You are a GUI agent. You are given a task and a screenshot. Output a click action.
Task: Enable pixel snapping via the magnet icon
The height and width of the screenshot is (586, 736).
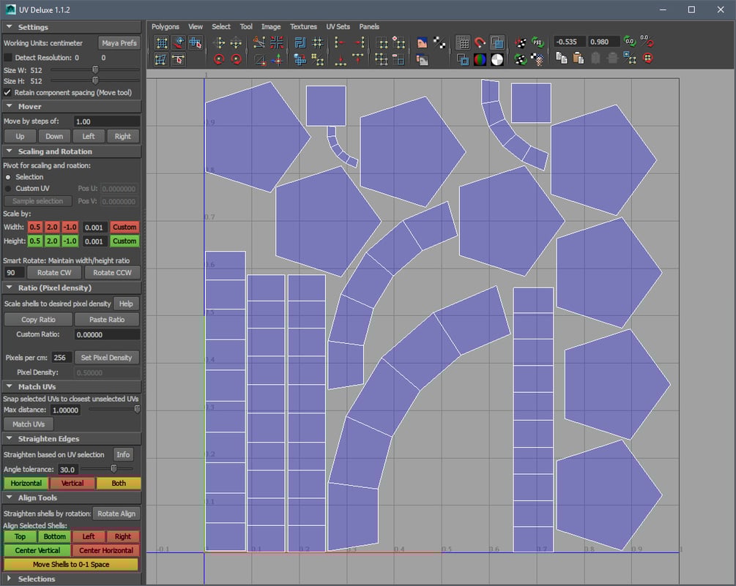tap(480, 42)
